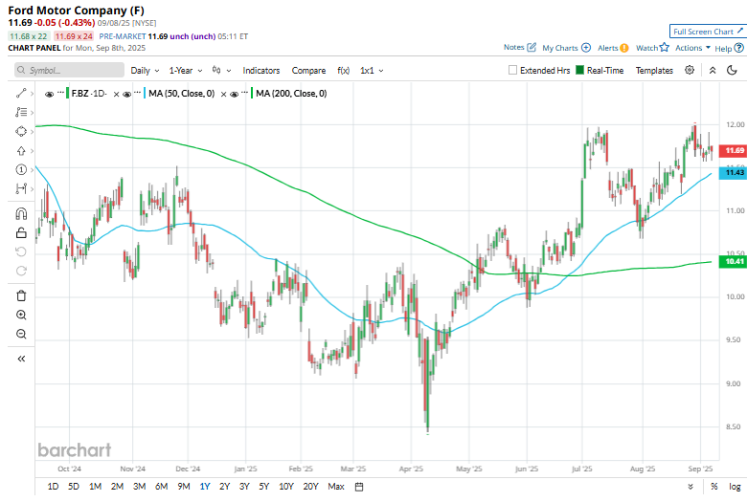The height and width of the screenshot is (502, 747).
Task: Toggle the Real-Time checkbox
Action: coord(579,70)
